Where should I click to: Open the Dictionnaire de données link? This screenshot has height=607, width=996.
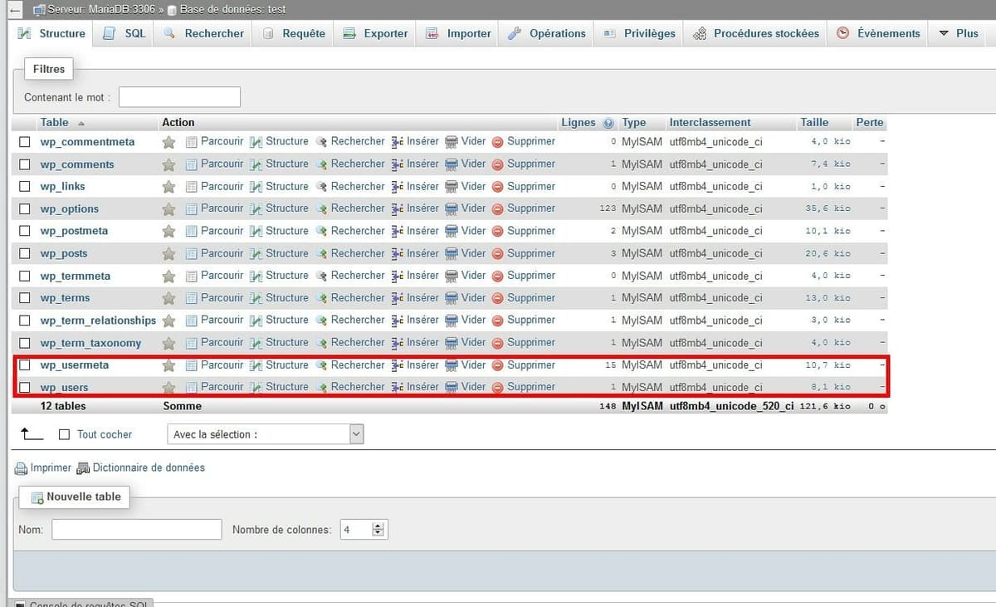(x=148, y=467)
